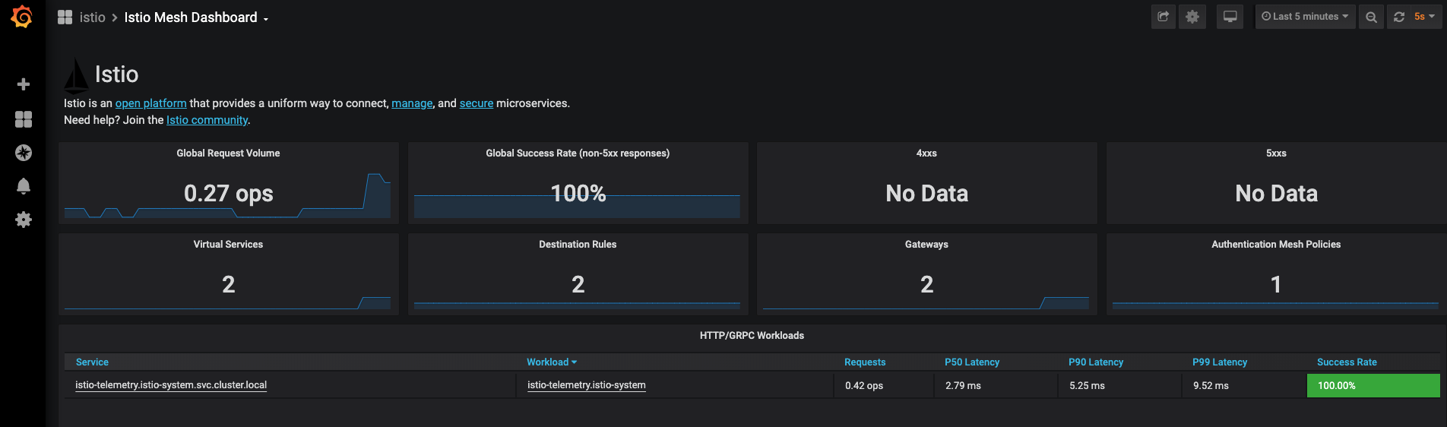Open the Last 5 minutes time picker
1447x427 pixels.
pos(1305,17)
